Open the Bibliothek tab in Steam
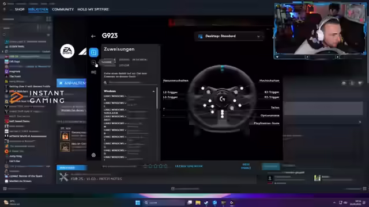This screenshot has width=369, height=207. (38, 9)
